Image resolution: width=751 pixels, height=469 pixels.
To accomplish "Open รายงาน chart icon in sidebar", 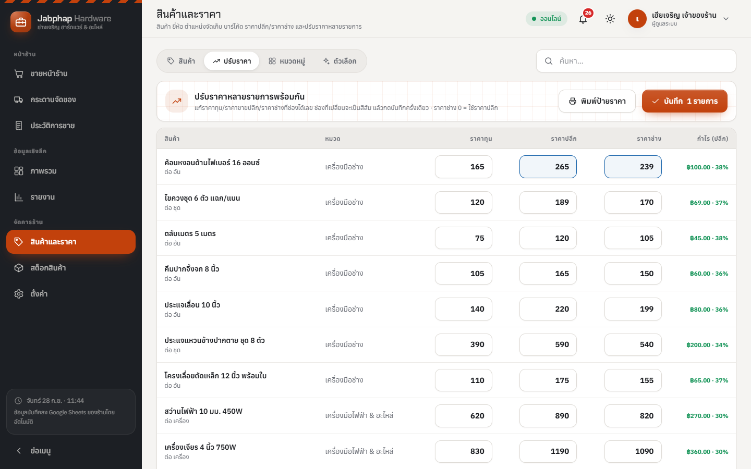I will click(x=19, y=197).
